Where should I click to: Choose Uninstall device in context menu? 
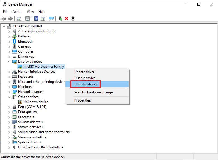[x=97, y=84]
